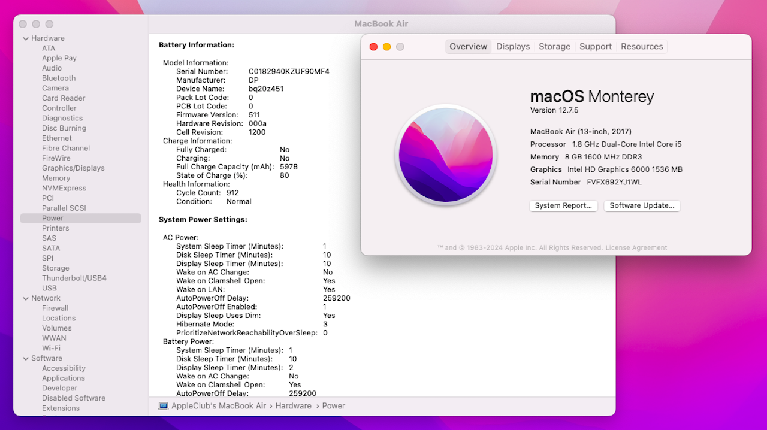The width and height of the screenshot is (767, 430).
Task: Click the Software Update button
Action: (642, 205)
